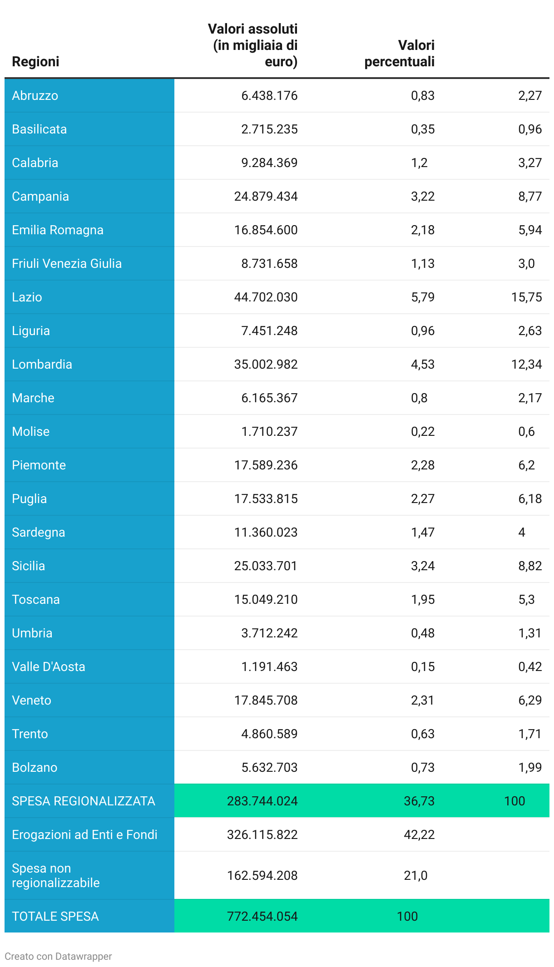Select the Friuli Venezia Giulia cell
Screen dimensions: 554x967
point(67,264)
